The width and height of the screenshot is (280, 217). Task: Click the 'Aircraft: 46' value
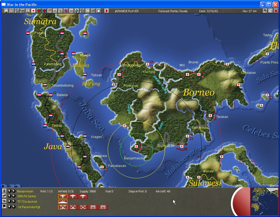coord(163,191)
